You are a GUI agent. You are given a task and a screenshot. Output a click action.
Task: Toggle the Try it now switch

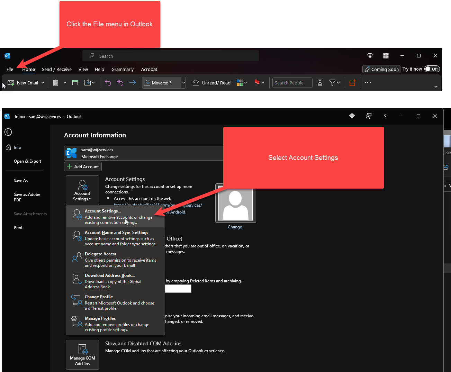[432, 69]
